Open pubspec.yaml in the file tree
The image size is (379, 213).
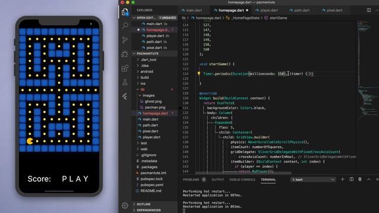(155, 185)
